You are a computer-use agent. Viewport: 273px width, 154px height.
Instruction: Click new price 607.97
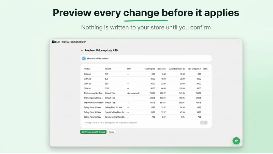163,93
